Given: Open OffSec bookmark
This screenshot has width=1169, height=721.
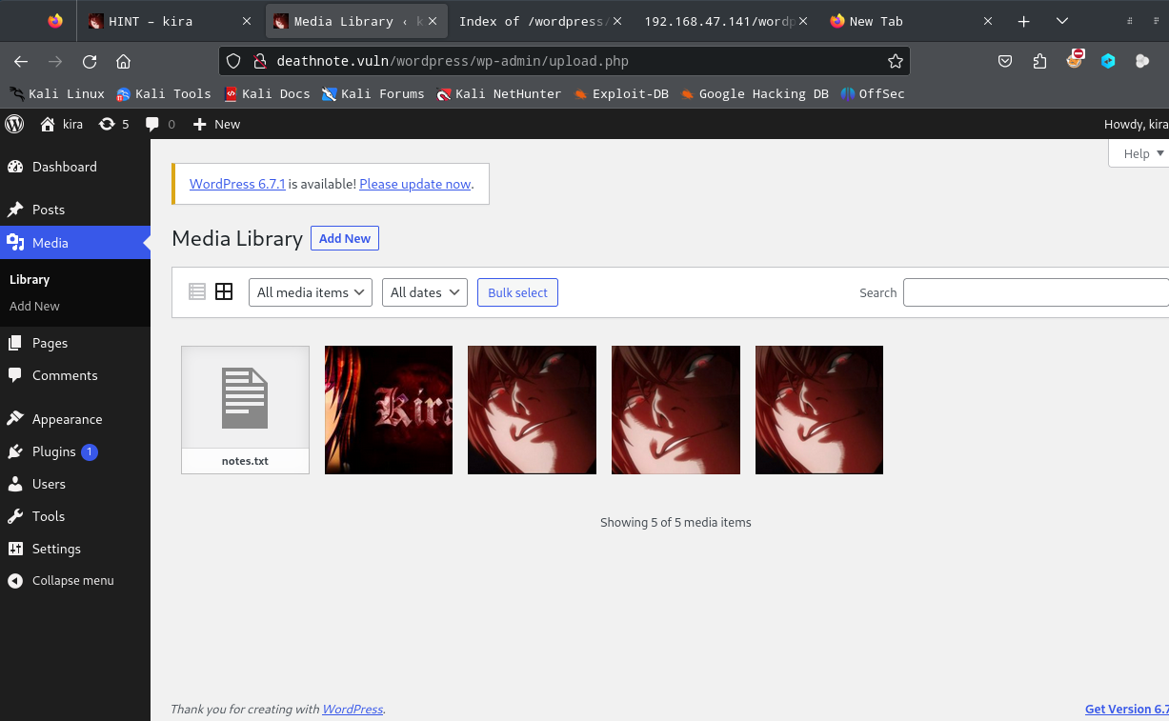Looking at the screenshot, I should click(873, 93).
